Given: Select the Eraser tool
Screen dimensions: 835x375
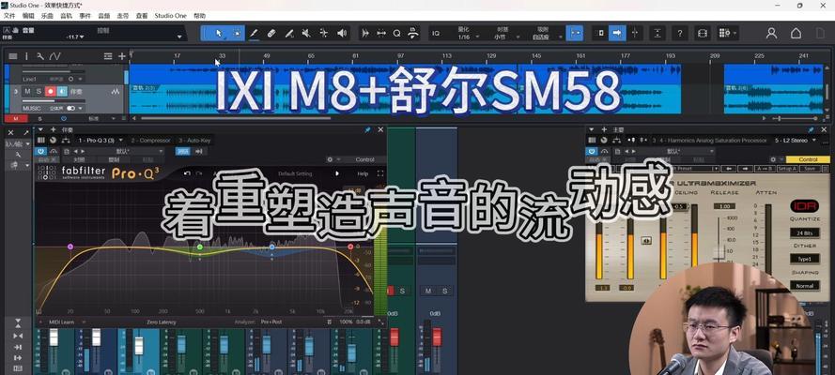Looking at the screenshot, I should point(271,33).
